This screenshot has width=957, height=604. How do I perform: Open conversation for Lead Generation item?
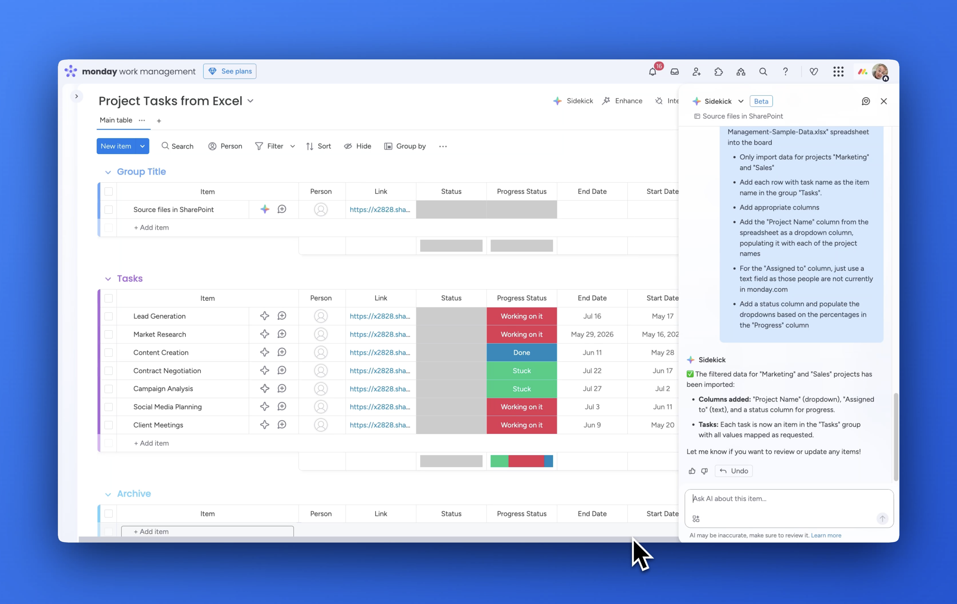coord(282,316)
